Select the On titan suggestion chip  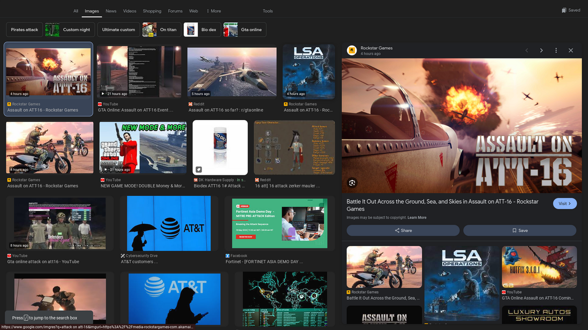pos(162,30)
